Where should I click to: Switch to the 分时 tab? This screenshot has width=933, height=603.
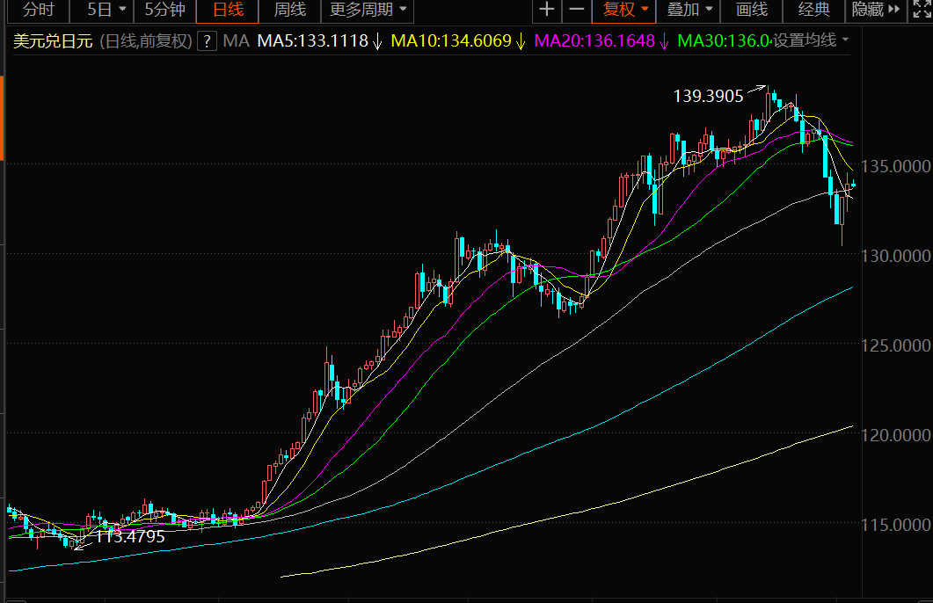pyautogui.click(x=38, y=11)
